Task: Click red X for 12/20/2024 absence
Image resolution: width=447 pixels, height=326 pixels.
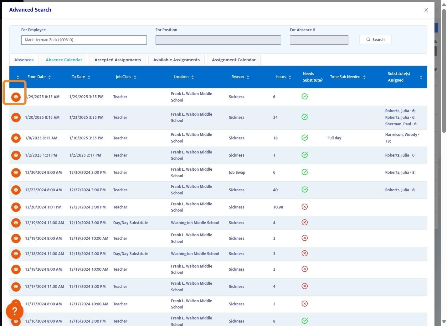Action: coord(305,207)
